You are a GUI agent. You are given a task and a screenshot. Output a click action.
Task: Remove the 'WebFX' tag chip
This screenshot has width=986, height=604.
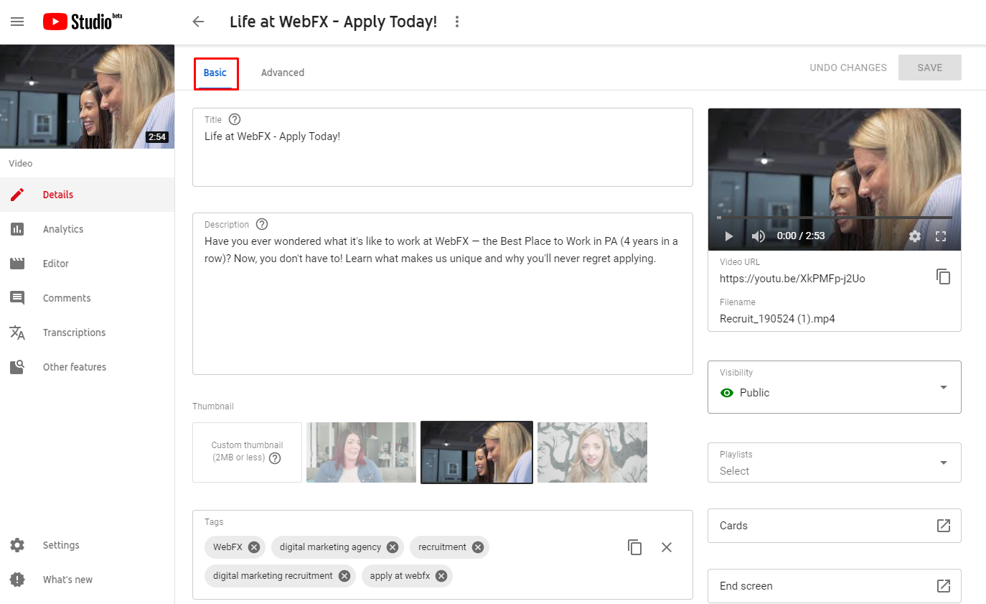coord(254,547)
